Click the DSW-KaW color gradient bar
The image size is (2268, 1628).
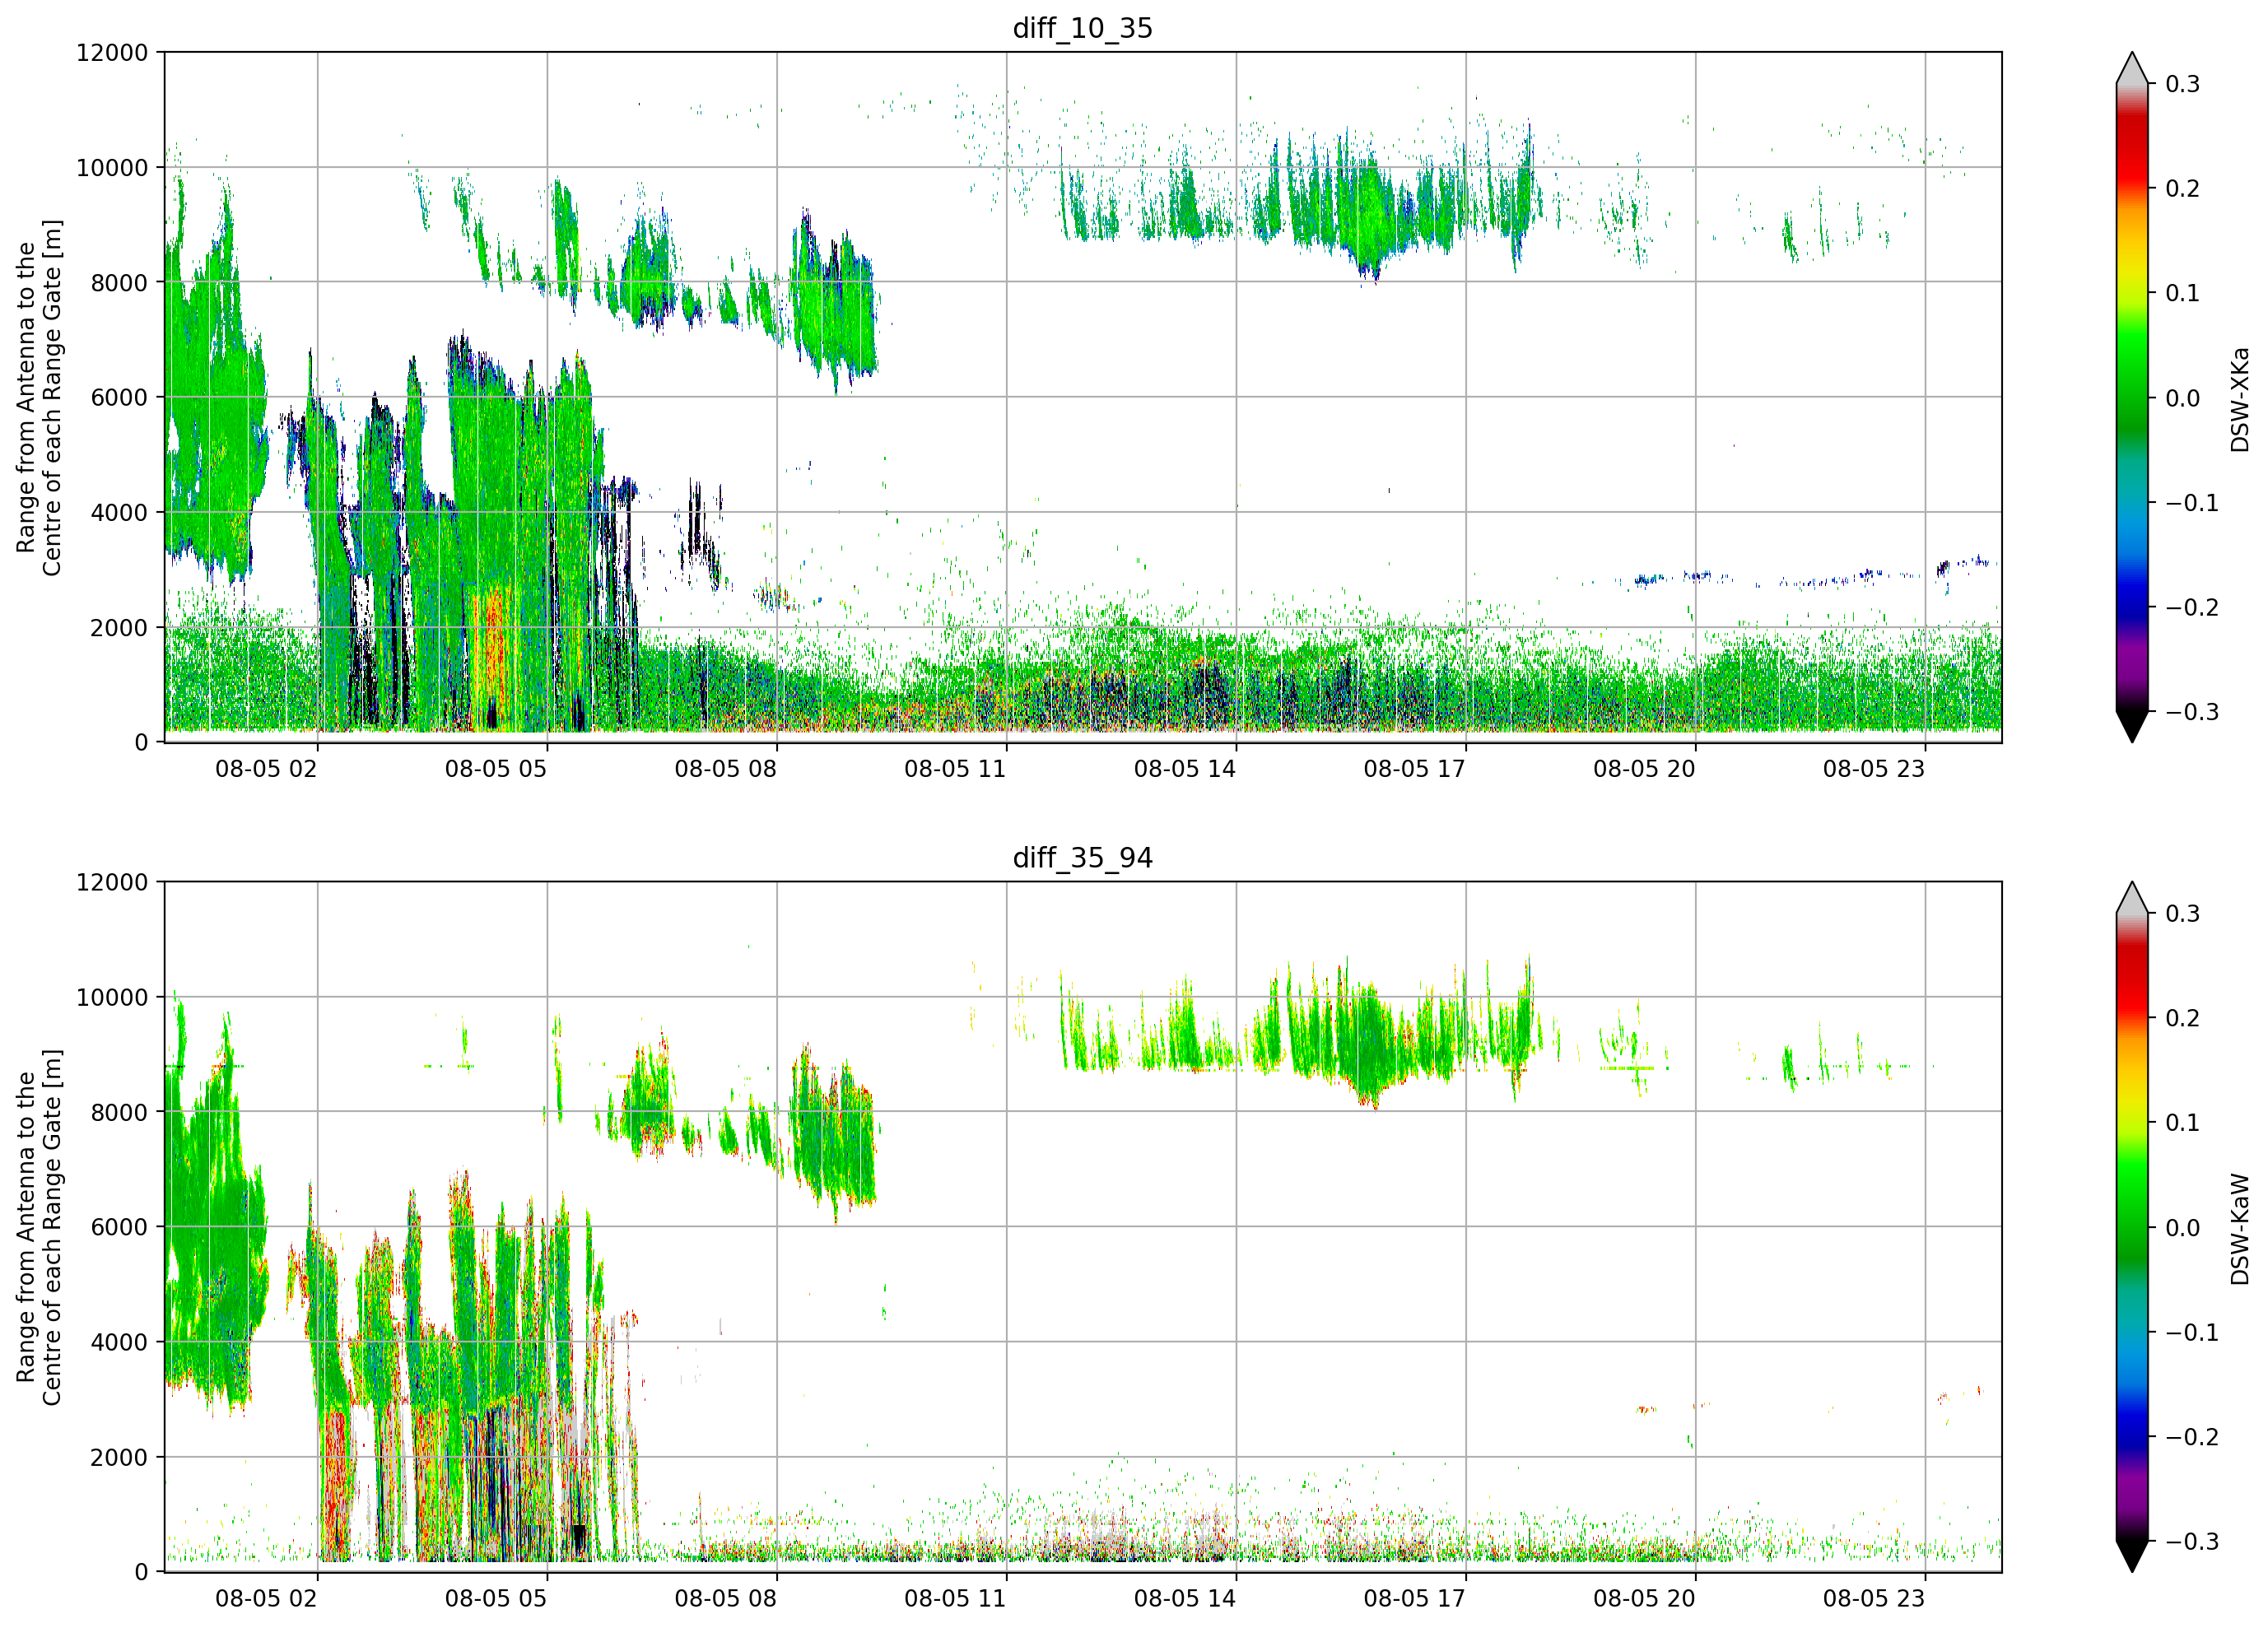pos(2132,1227)
